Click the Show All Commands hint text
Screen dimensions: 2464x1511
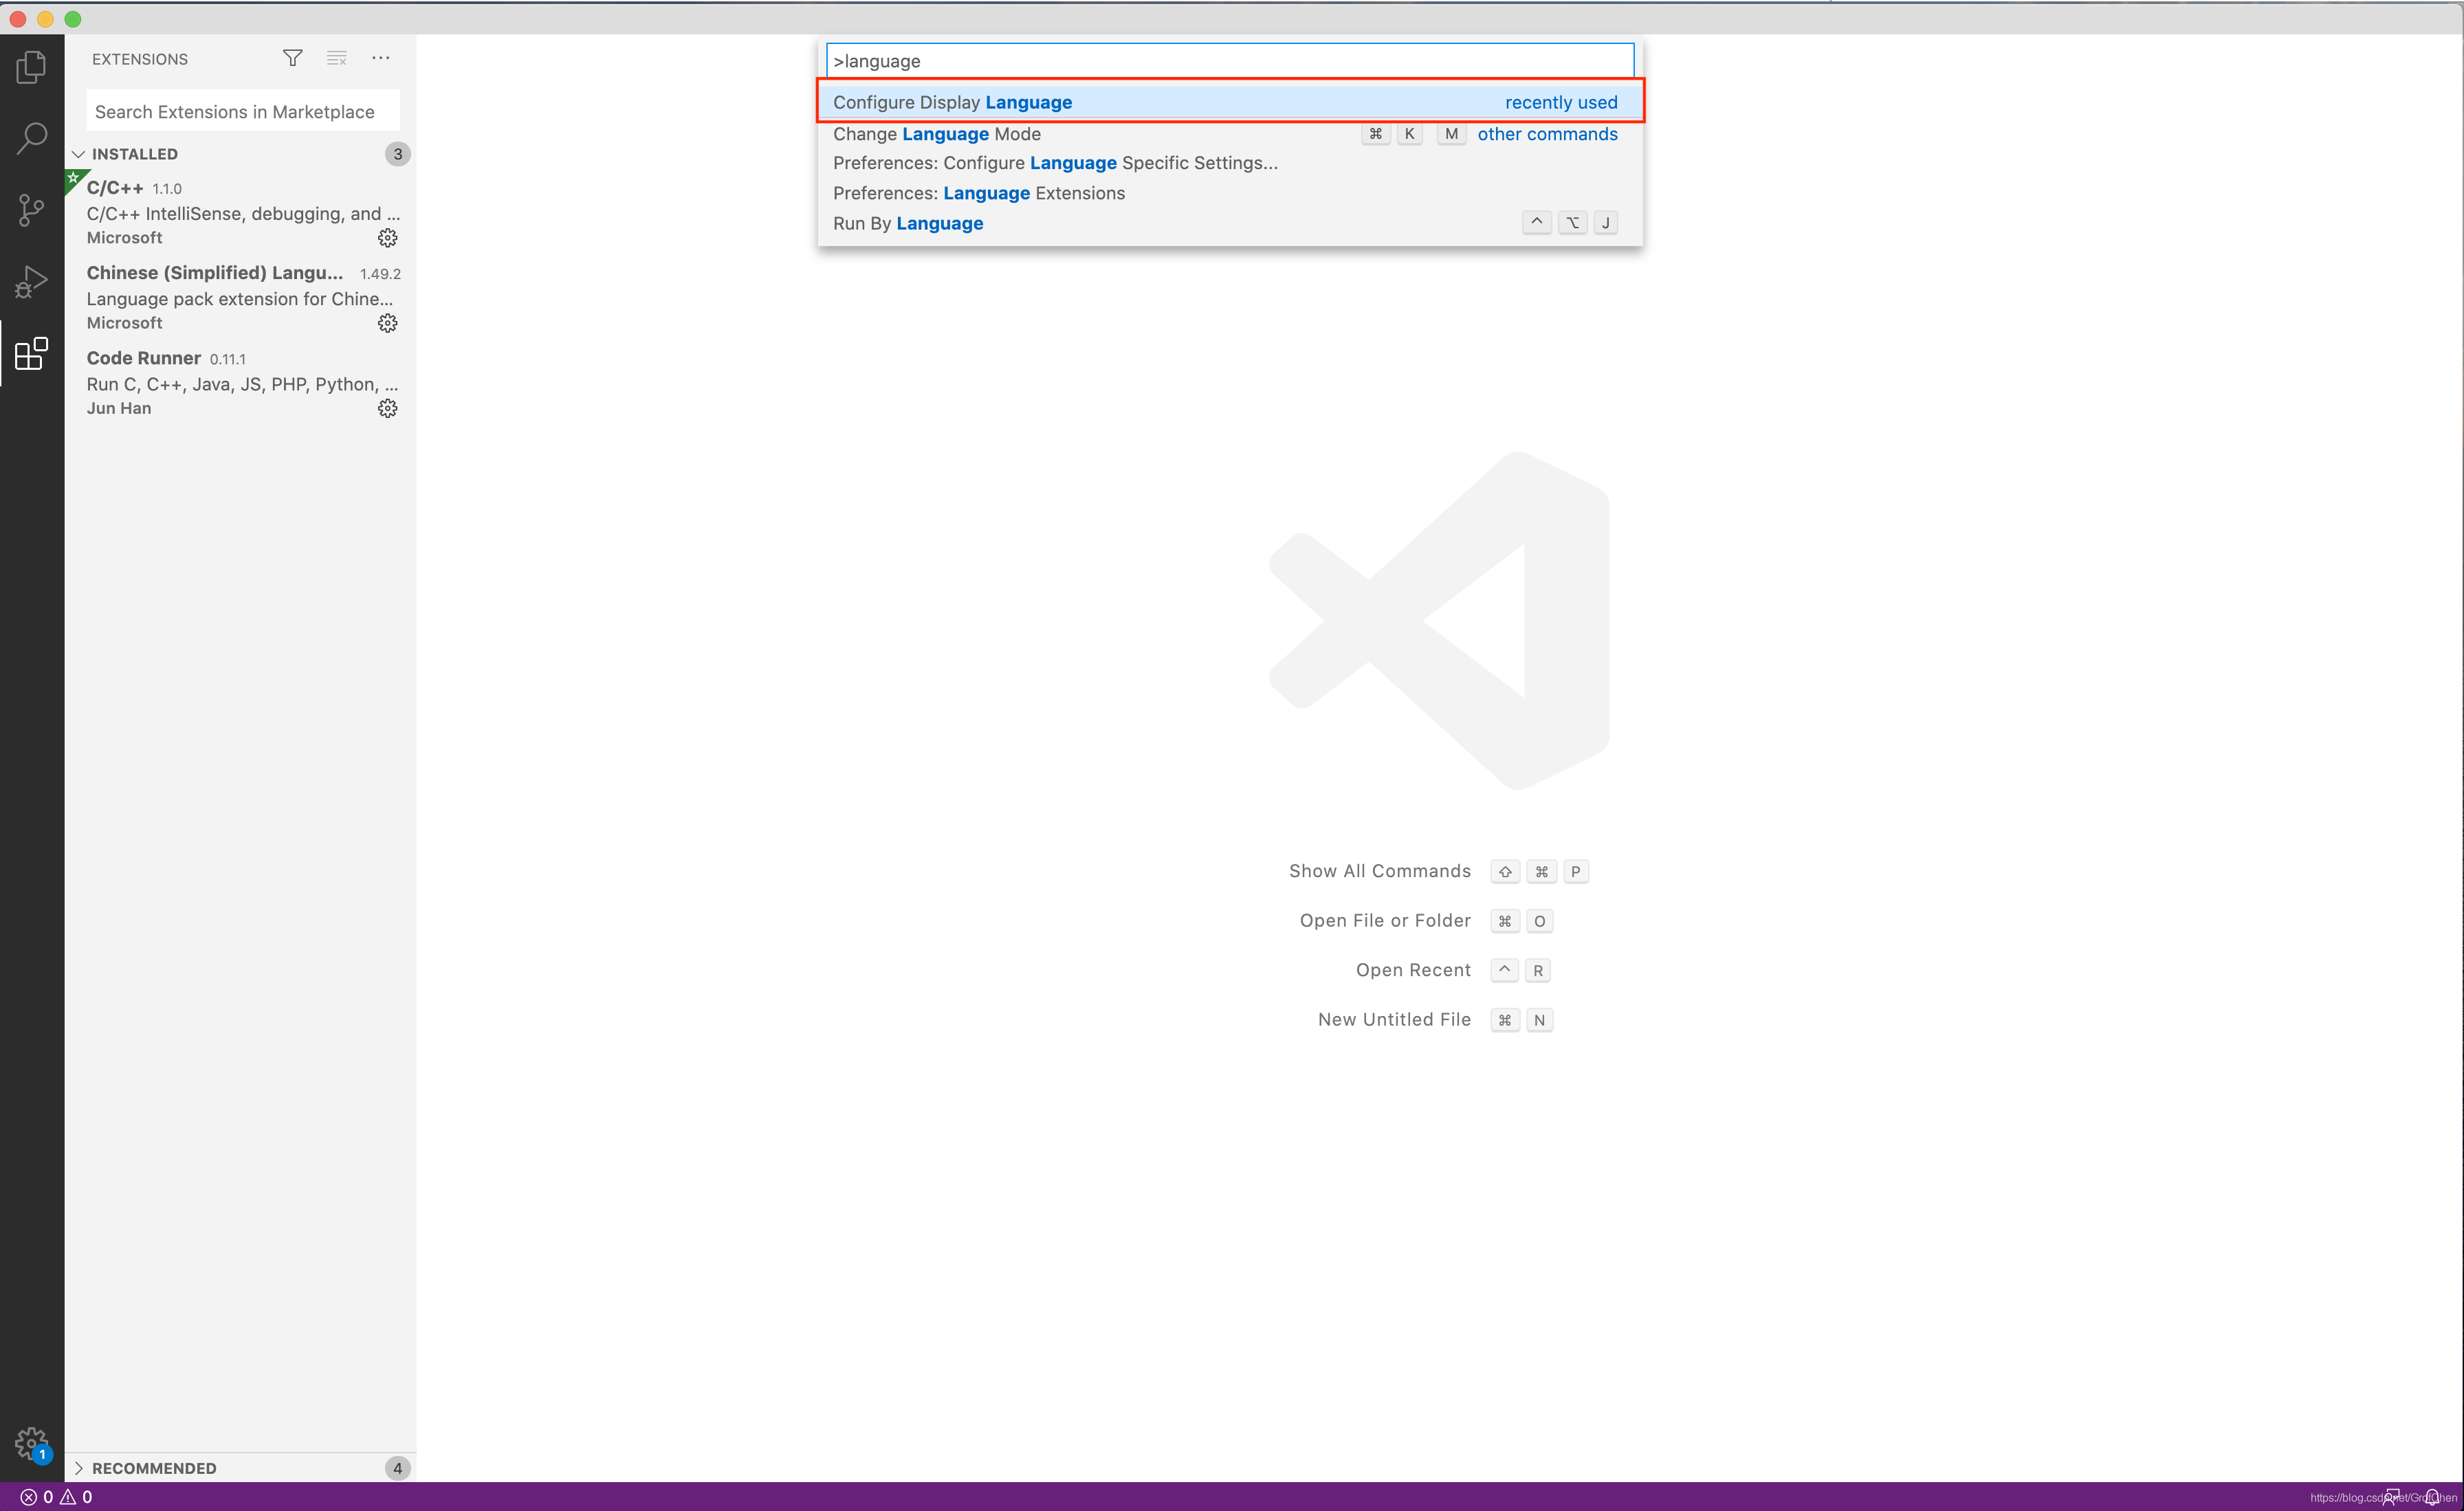[x=1379, y=871]
